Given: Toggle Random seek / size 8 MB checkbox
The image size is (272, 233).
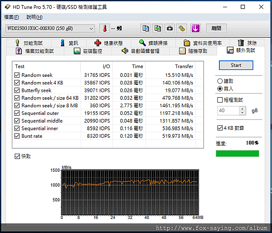Looking at the screenshot, I should point(17,105).
